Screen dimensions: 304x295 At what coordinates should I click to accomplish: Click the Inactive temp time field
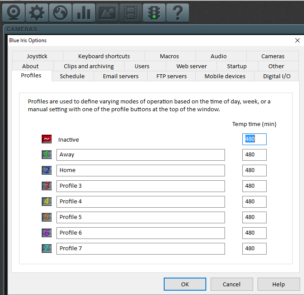[254, 139]
